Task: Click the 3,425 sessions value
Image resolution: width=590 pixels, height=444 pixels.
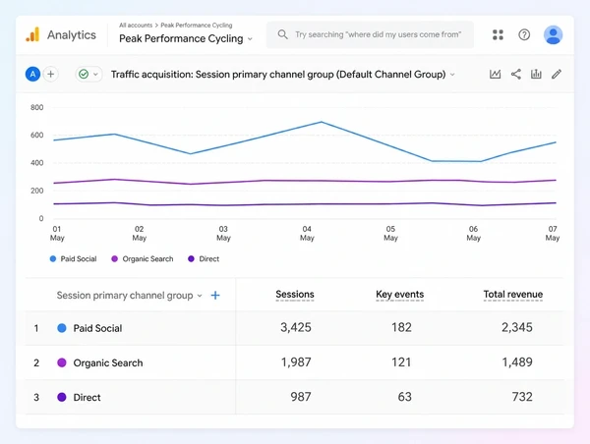Action: pyautogui.click(x=296, y=327)
